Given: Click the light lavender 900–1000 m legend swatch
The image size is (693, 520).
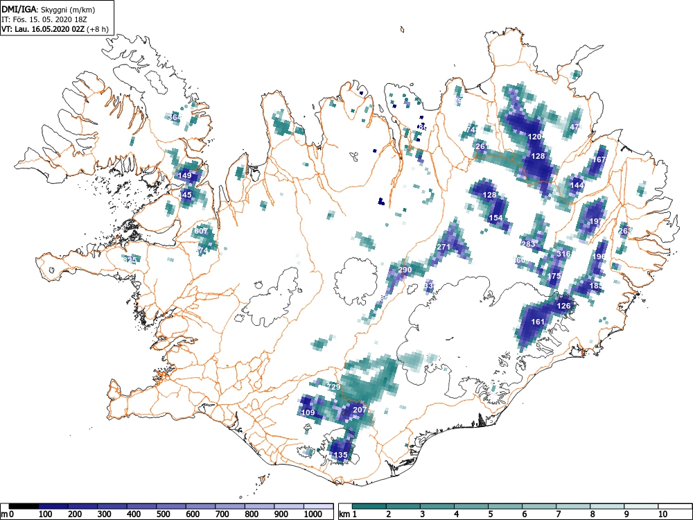Looking at the screenshot, I should 289,506.
